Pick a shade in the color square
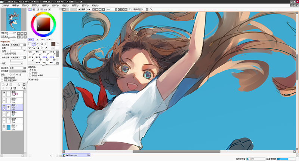Screen dimensions: 299x161 point(43,24)
